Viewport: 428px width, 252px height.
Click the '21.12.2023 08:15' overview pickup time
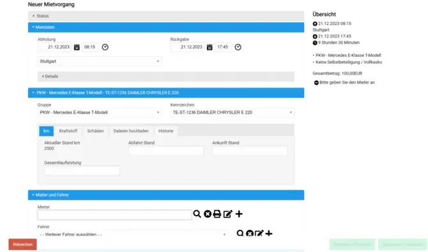335,24
